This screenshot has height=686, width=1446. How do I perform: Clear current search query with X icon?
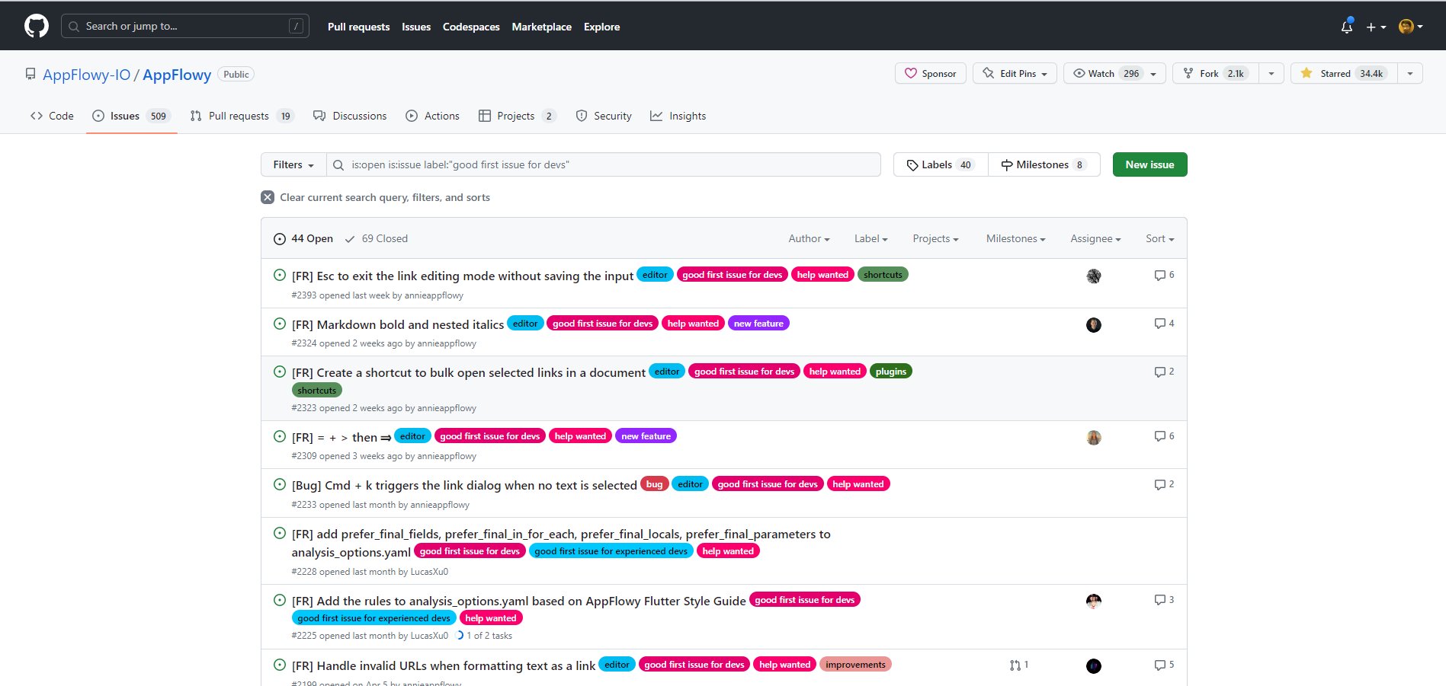268,197
